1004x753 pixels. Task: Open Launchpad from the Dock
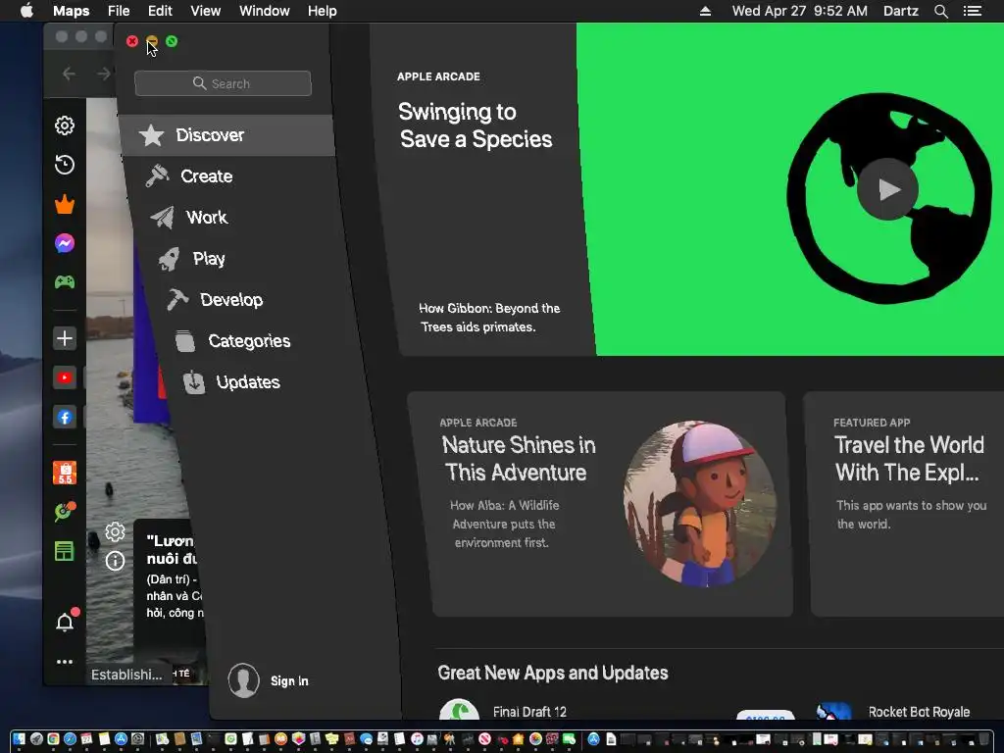[36, 739]
